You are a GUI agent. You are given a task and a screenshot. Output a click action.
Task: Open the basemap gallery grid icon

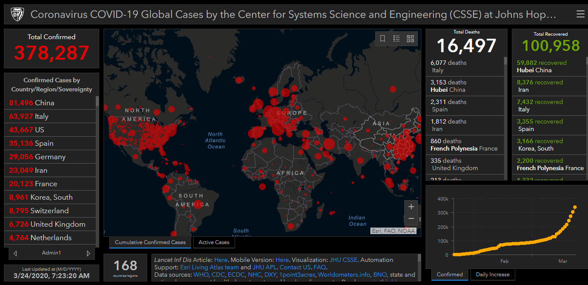click(410, 39)
